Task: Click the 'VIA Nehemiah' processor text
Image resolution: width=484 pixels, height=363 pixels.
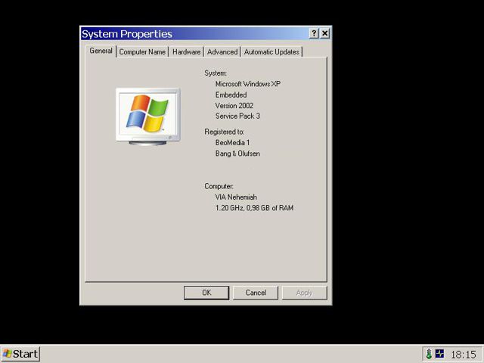Action: coord(236,197)
